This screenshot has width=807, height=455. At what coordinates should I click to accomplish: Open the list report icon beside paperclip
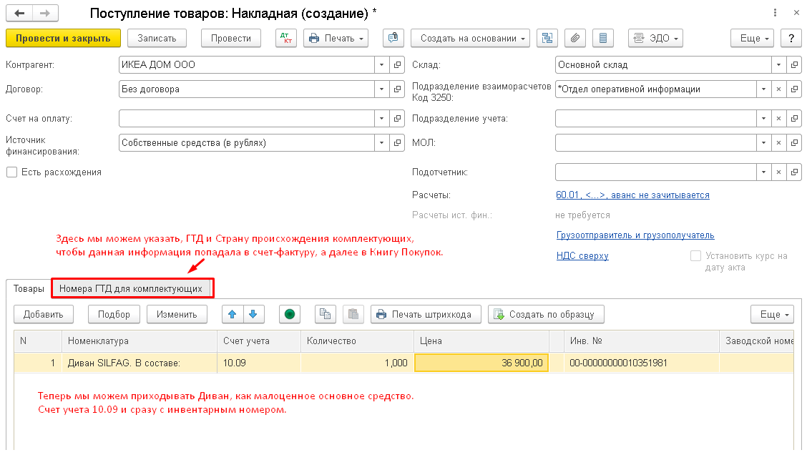602,38
